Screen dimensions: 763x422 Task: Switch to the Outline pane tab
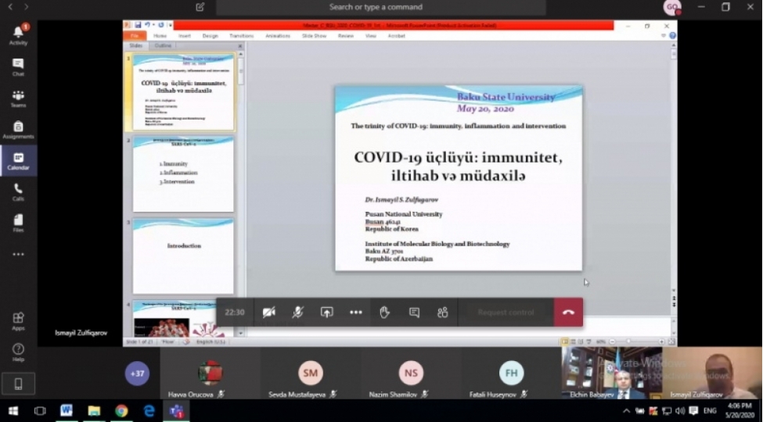pos(163,45)
